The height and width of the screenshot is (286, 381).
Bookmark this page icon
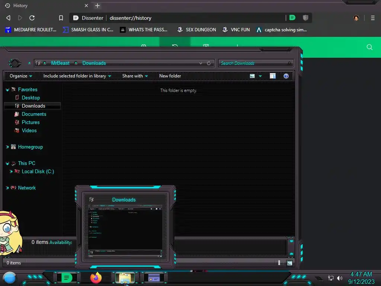61,18
